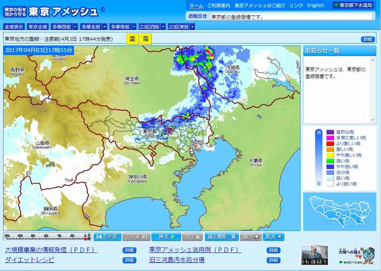Image resolution: width=381 pixels, height=271 pixels.
Task: Stop the animation with 停止
Action: [192, 237]
